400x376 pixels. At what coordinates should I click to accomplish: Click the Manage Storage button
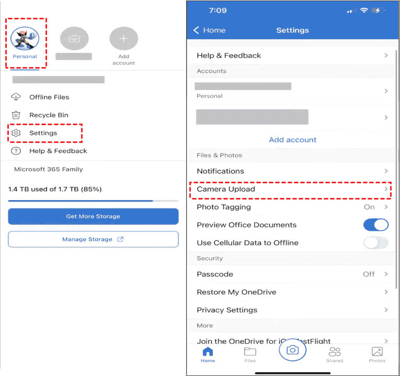point(93,239)
